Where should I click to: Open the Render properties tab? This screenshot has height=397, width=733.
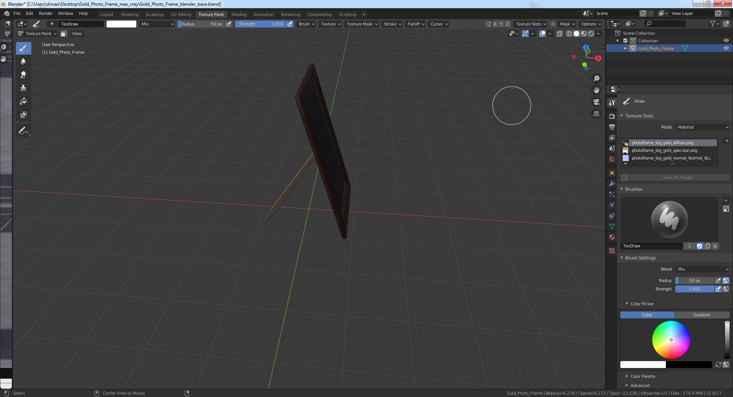[612, 116]
